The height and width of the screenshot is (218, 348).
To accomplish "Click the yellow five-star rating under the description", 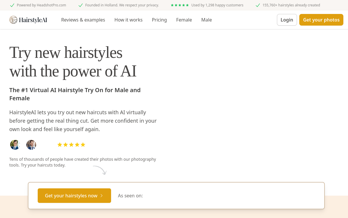I will 71,144.
